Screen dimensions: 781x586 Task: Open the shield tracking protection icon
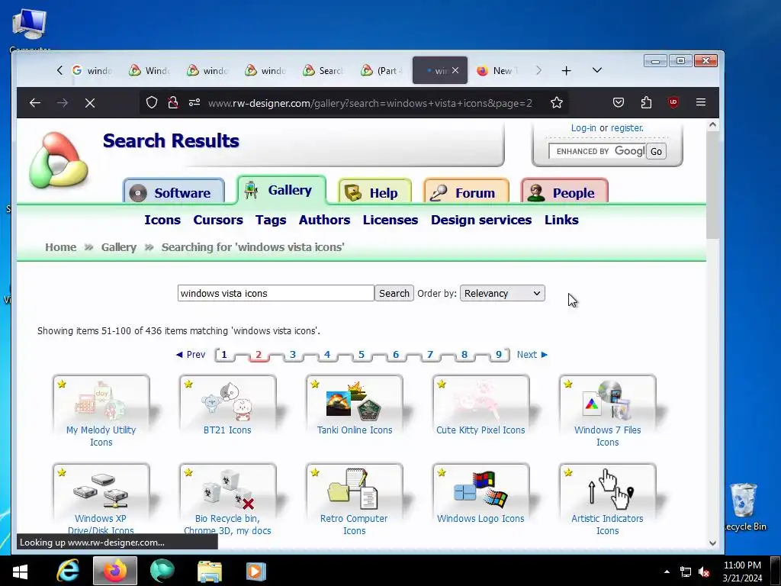tap(152, 103)
